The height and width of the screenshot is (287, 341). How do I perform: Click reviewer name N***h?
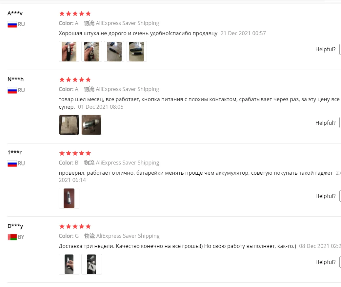point(15,79)
